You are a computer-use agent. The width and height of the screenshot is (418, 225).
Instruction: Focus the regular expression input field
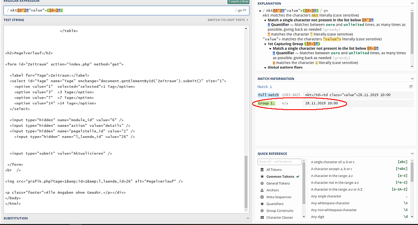[127, 10]
